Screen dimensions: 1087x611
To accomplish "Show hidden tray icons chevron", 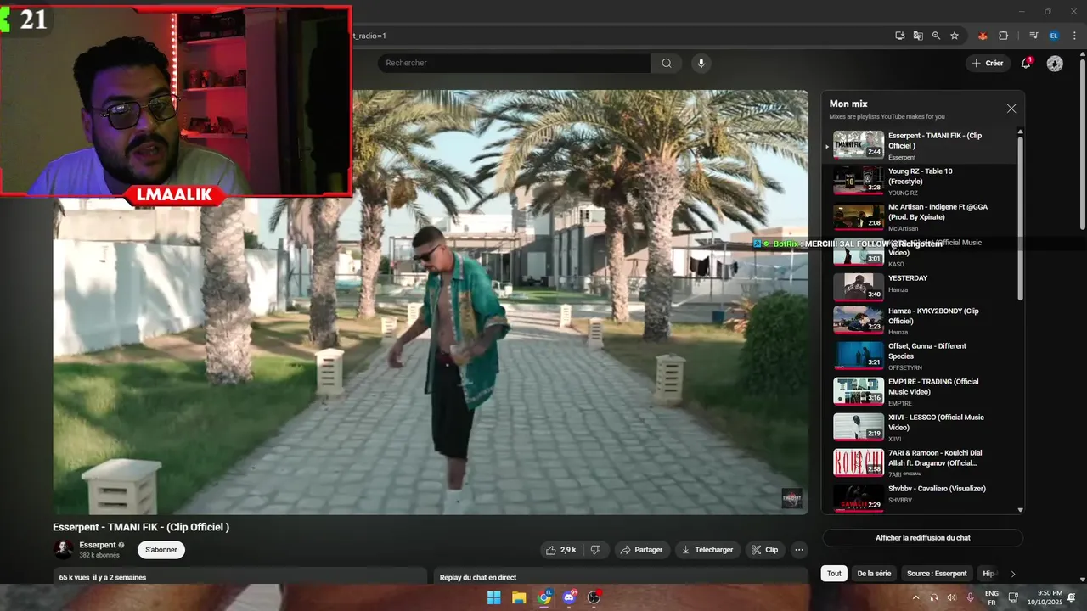I will point(915,597).
